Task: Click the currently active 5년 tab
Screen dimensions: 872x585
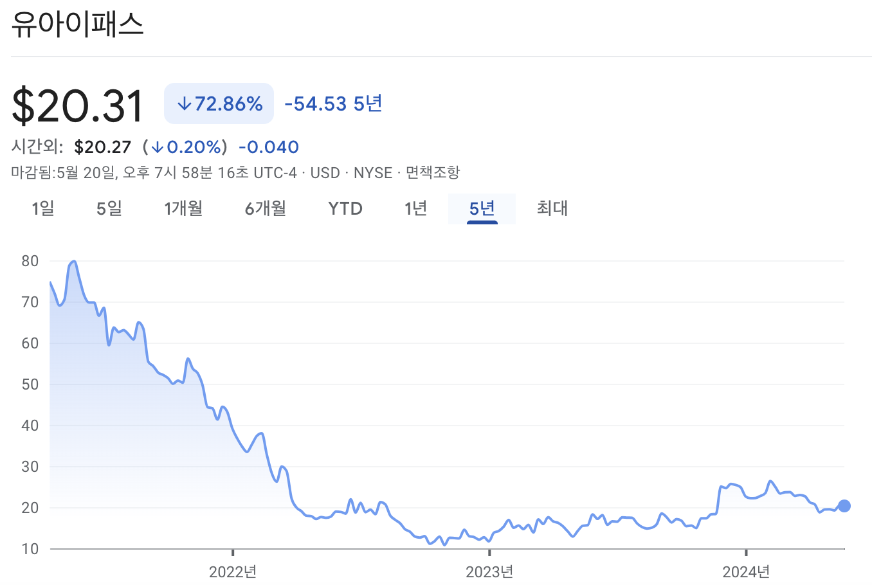Action: pyautogui.click(x=482, y=208)
